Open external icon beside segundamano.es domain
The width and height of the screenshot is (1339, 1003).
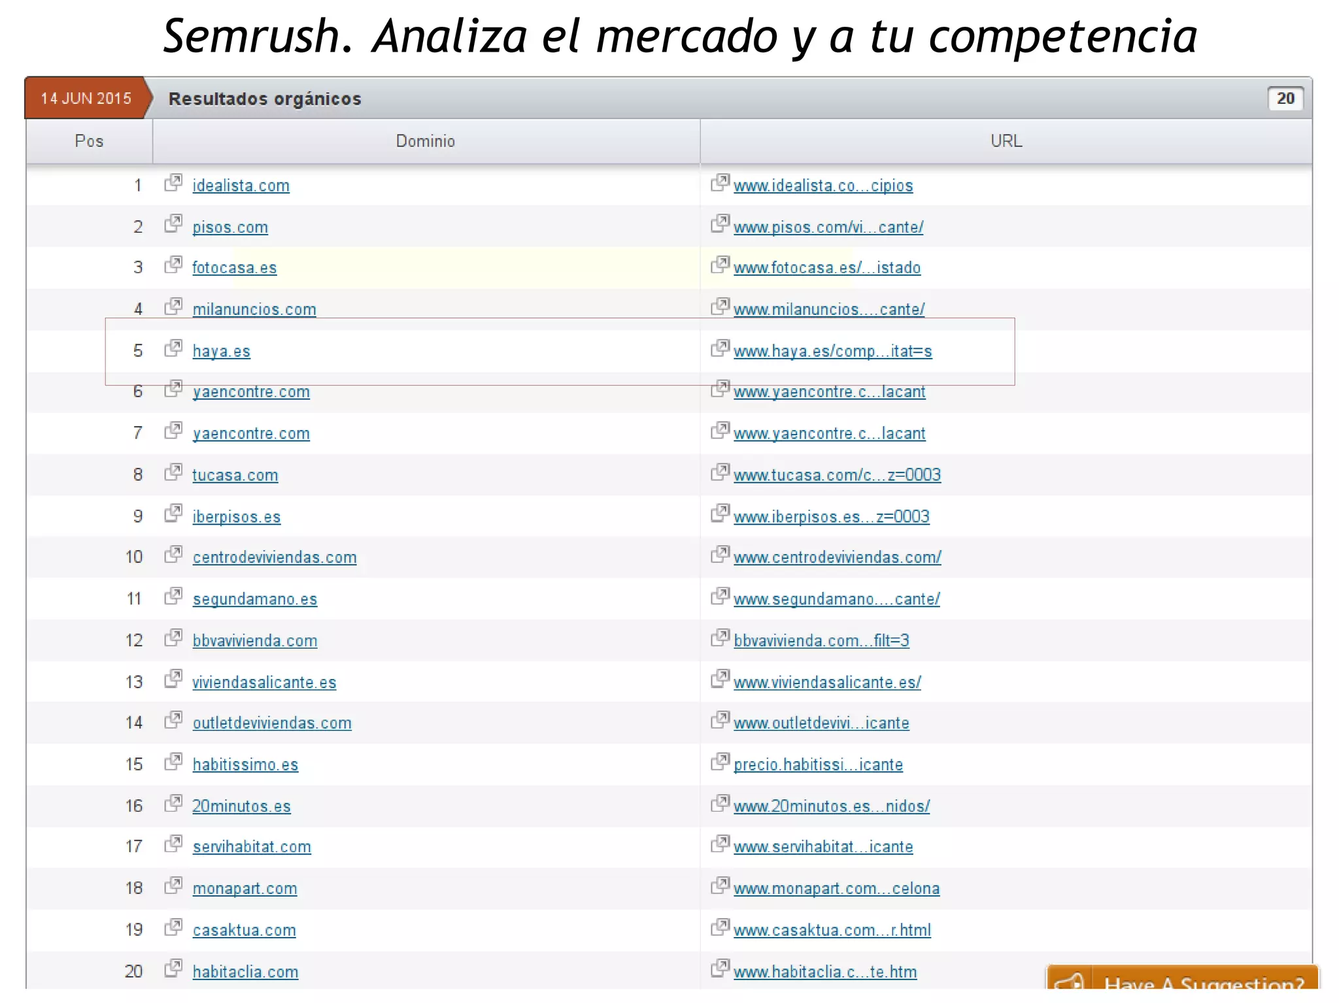173,596
